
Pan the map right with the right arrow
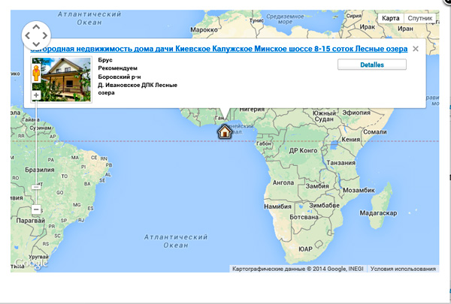[46, 35]
